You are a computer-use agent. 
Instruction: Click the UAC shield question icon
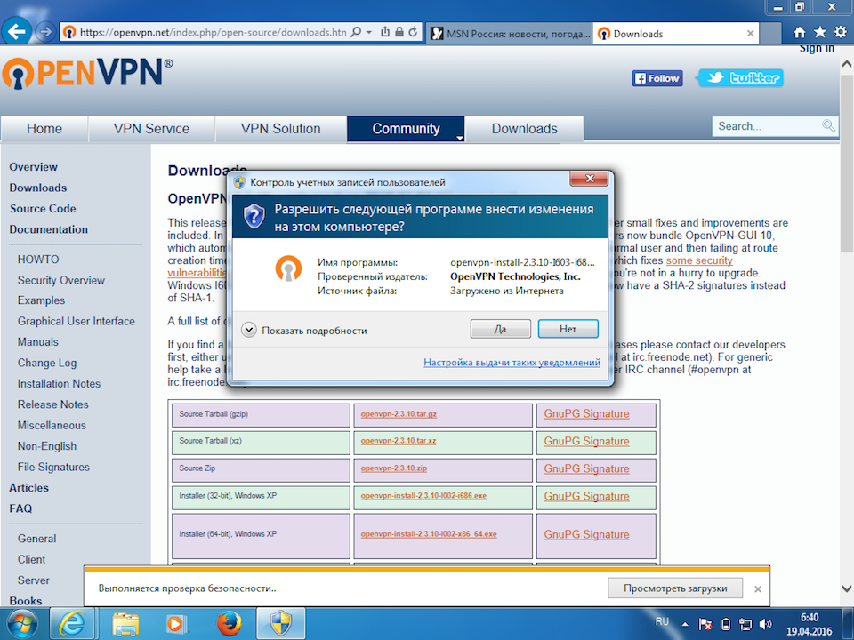coord(254,216)
